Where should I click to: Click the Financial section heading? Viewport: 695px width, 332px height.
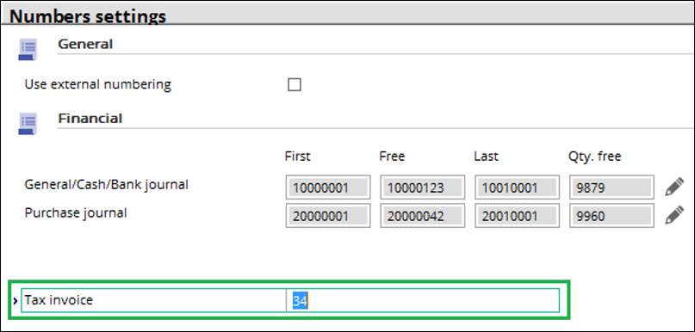(x=90, y=119)
